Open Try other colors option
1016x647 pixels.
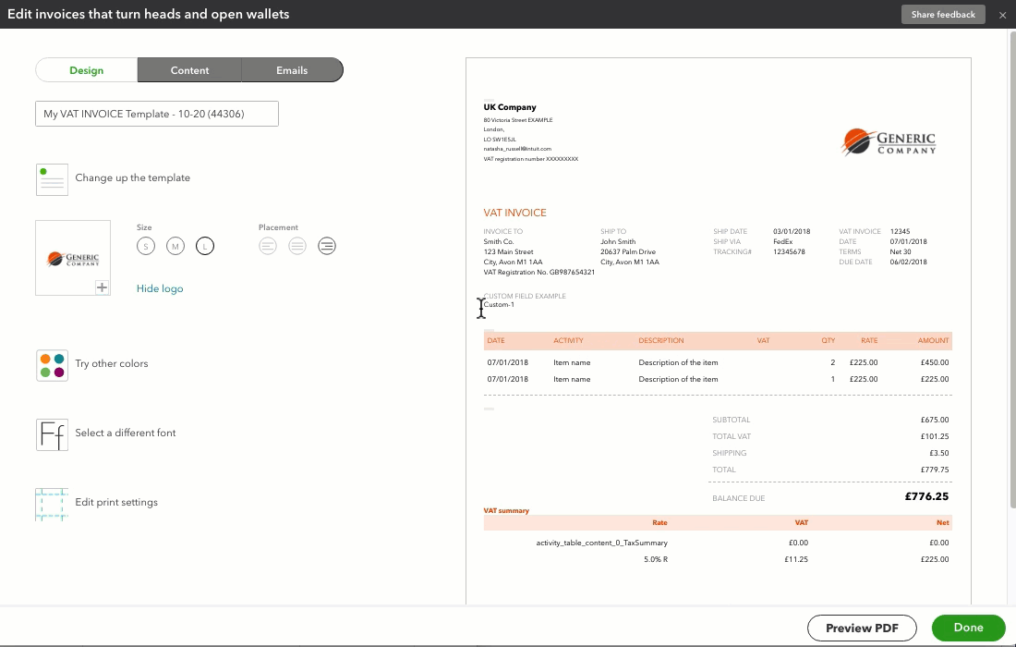(x=112, y=363)
